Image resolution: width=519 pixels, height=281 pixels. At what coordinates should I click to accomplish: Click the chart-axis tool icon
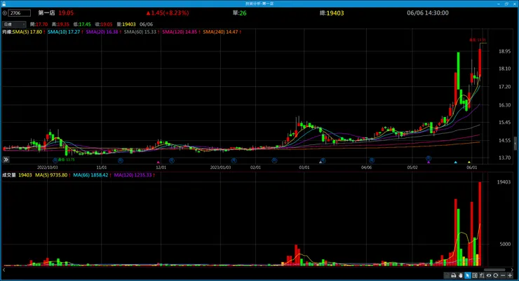[482, 275]
